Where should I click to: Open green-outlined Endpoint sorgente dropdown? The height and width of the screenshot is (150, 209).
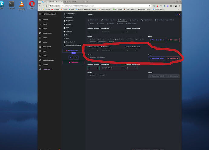pyautogui.click(x=93, y=68)
